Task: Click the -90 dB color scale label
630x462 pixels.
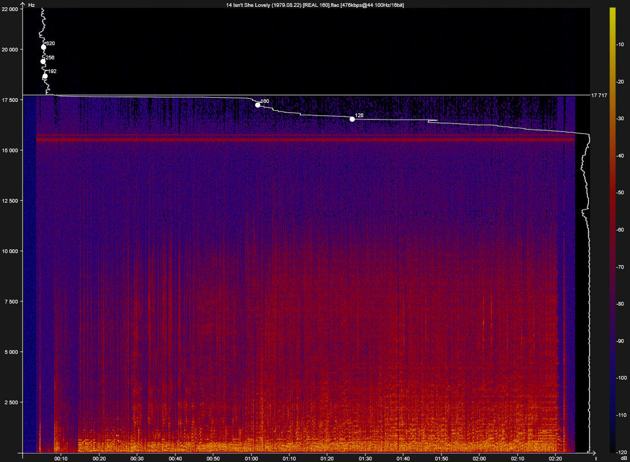Action: (x=620, y=341)
